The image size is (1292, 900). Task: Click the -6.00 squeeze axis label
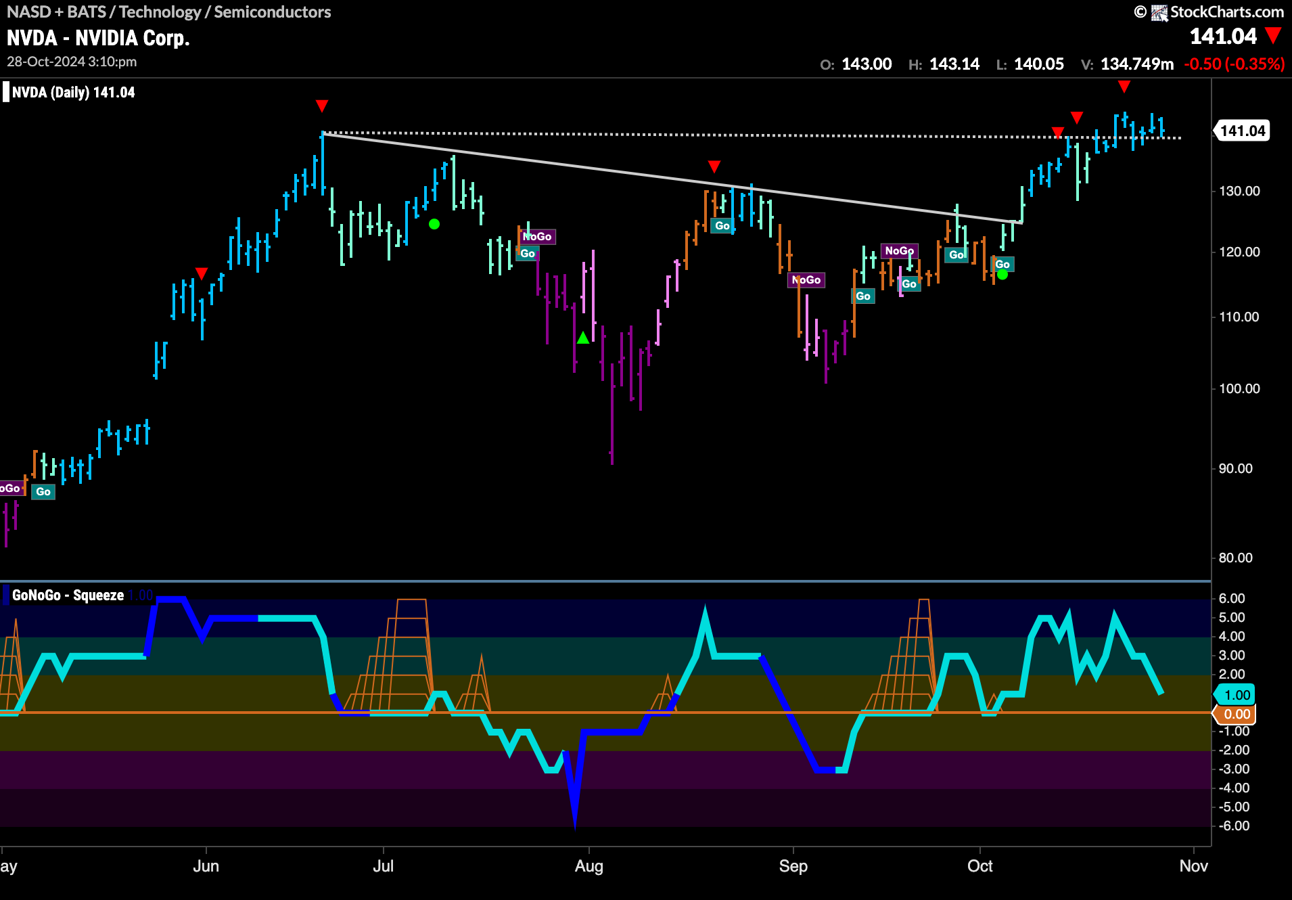1234,826
